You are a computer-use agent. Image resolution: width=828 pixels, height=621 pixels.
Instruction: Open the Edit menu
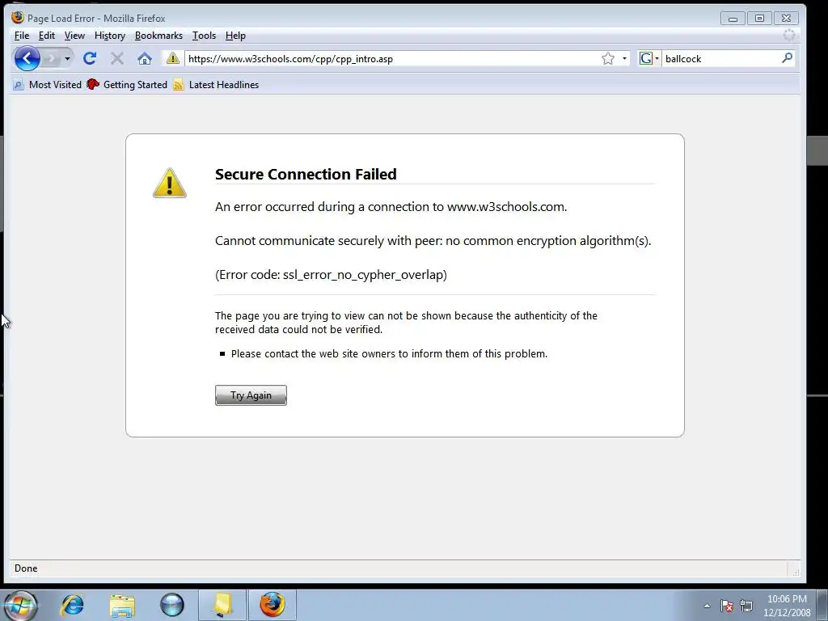click(46, 36)
